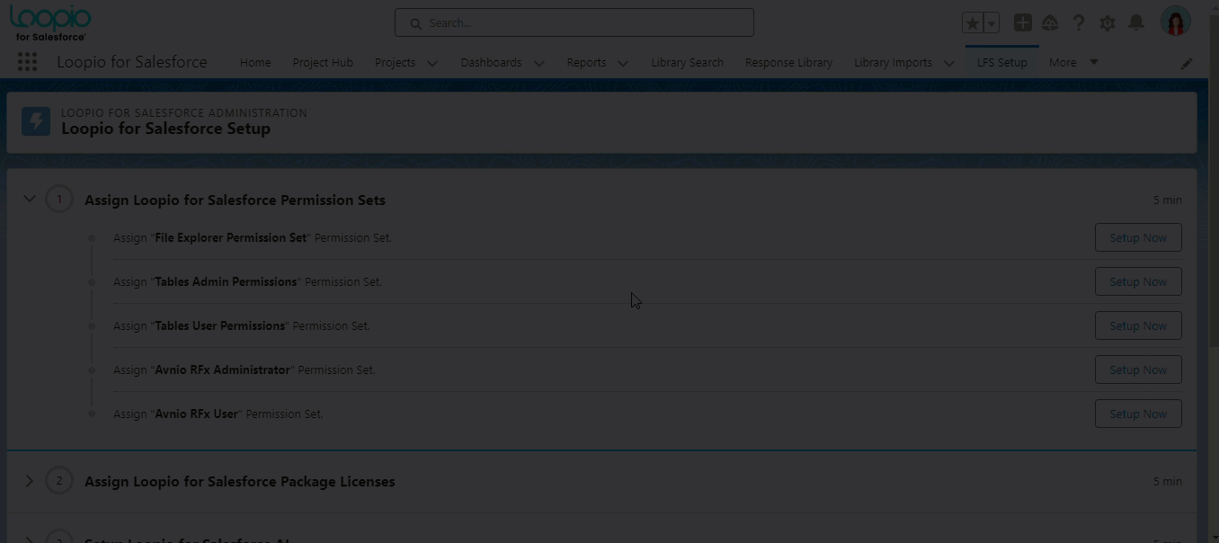Image resolution: width=1219 pixels, height=543 pixels.
Task: Click the pencil edit navigation icon
Action: pos(1187,63)
